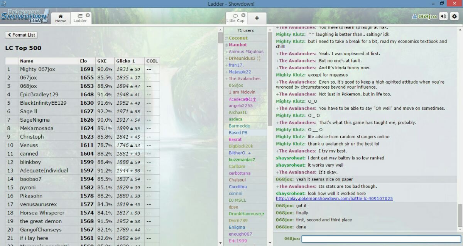Open user Majaspic22 in list
The width and height of the screenshot is (463, 246).
(245, 72)
